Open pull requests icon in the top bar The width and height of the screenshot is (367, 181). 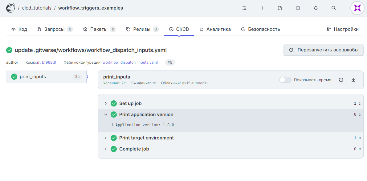pos(280,8)
